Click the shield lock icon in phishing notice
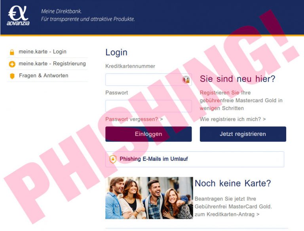Image resolution: width=304 pixels, height=231 pixels. [x=113, y=159]
